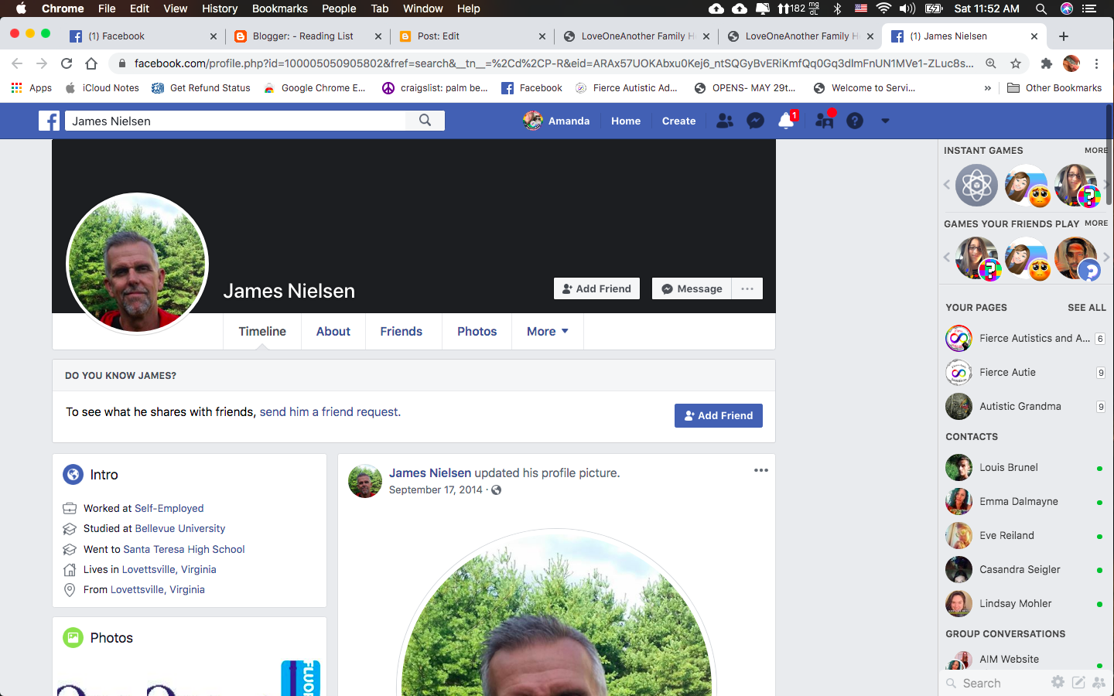The height and width of the screenshot is (696, 1114).
Task: Open James Nielsen's profile picture thumbnail
Action: click(x=138, y=264)
